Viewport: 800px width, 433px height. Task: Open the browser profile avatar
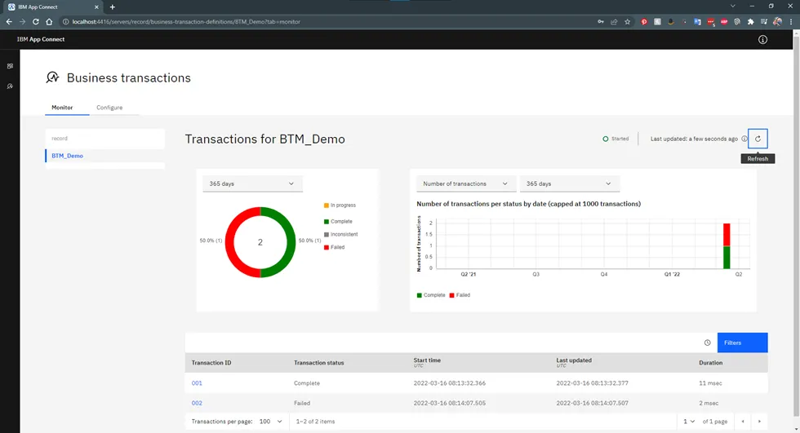[777, 21]
